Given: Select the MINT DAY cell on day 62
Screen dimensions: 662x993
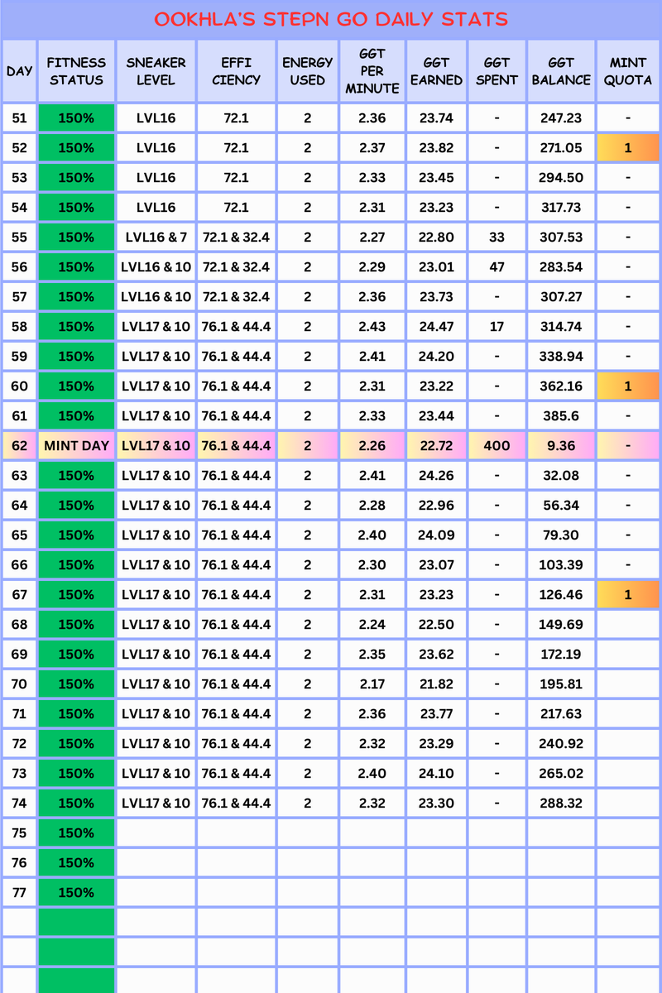Looking at the screenshot, I should (x=76, y=446).
